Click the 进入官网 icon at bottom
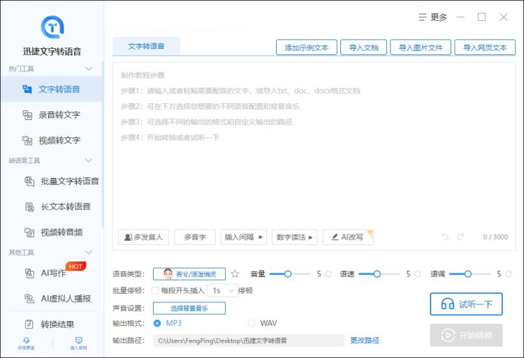Viewport: 524px width, 358px height. [x=78, y=343]
